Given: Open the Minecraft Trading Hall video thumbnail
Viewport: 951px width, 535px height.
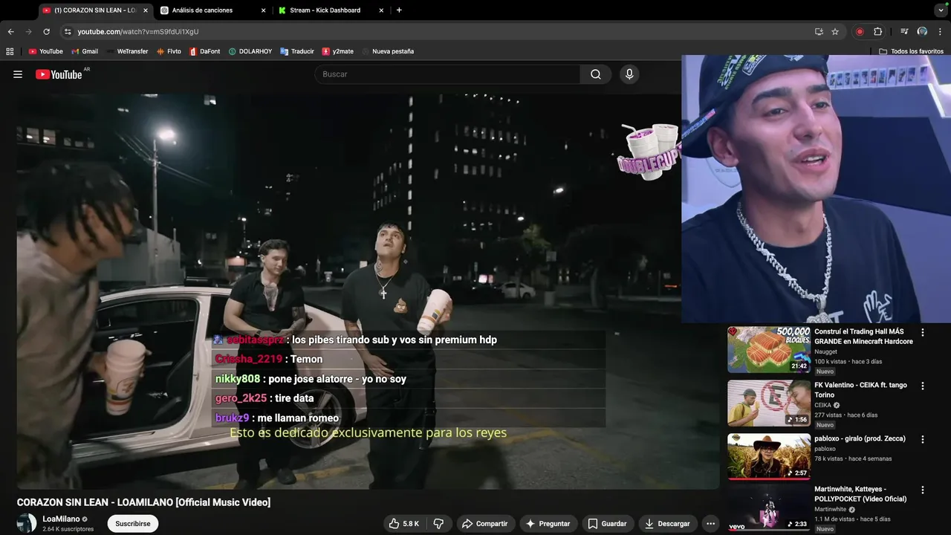Looking at the screenshot, I should [768, 349].
